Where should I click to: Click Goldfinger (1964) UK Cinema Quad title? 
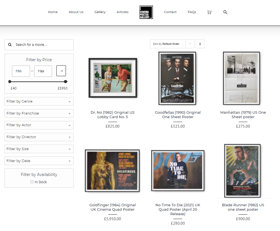(x=113, y=207)
